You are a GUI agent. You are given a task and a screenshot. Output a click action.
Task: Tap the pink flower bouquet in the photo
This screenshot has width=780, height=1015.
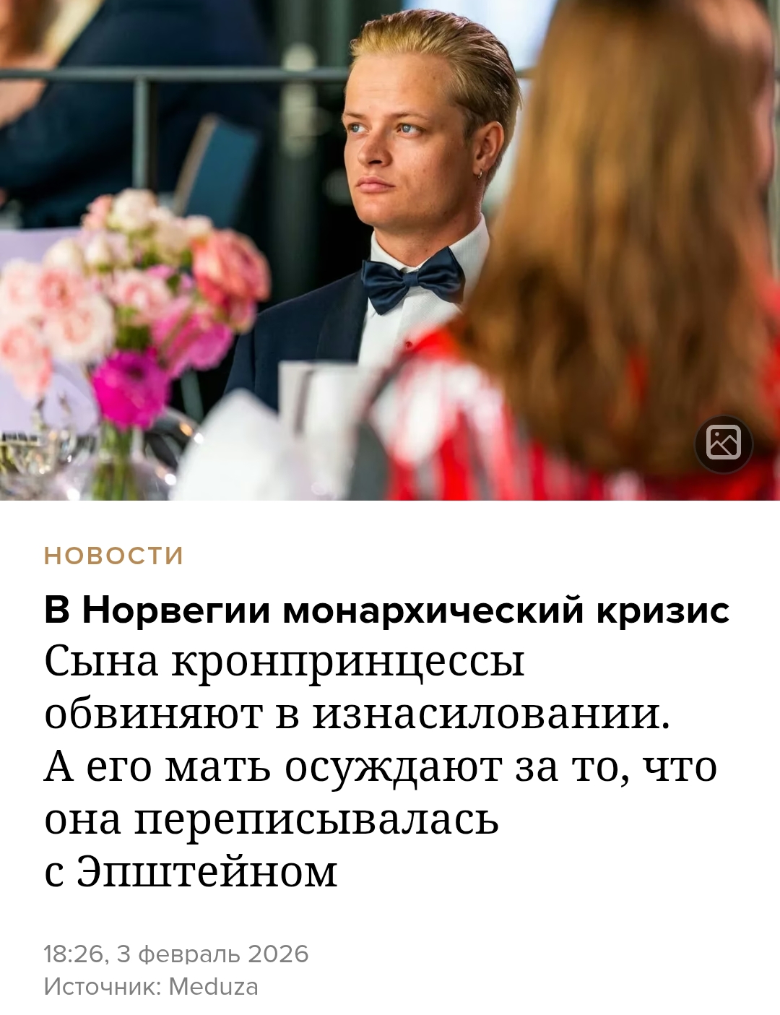pos(134,303)
